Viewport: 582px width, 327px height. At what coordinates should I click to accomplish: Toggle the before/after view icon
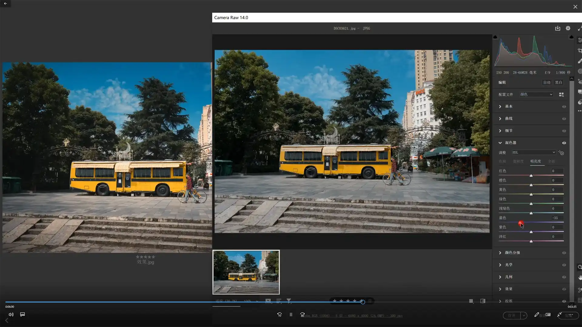coord(483,301)
